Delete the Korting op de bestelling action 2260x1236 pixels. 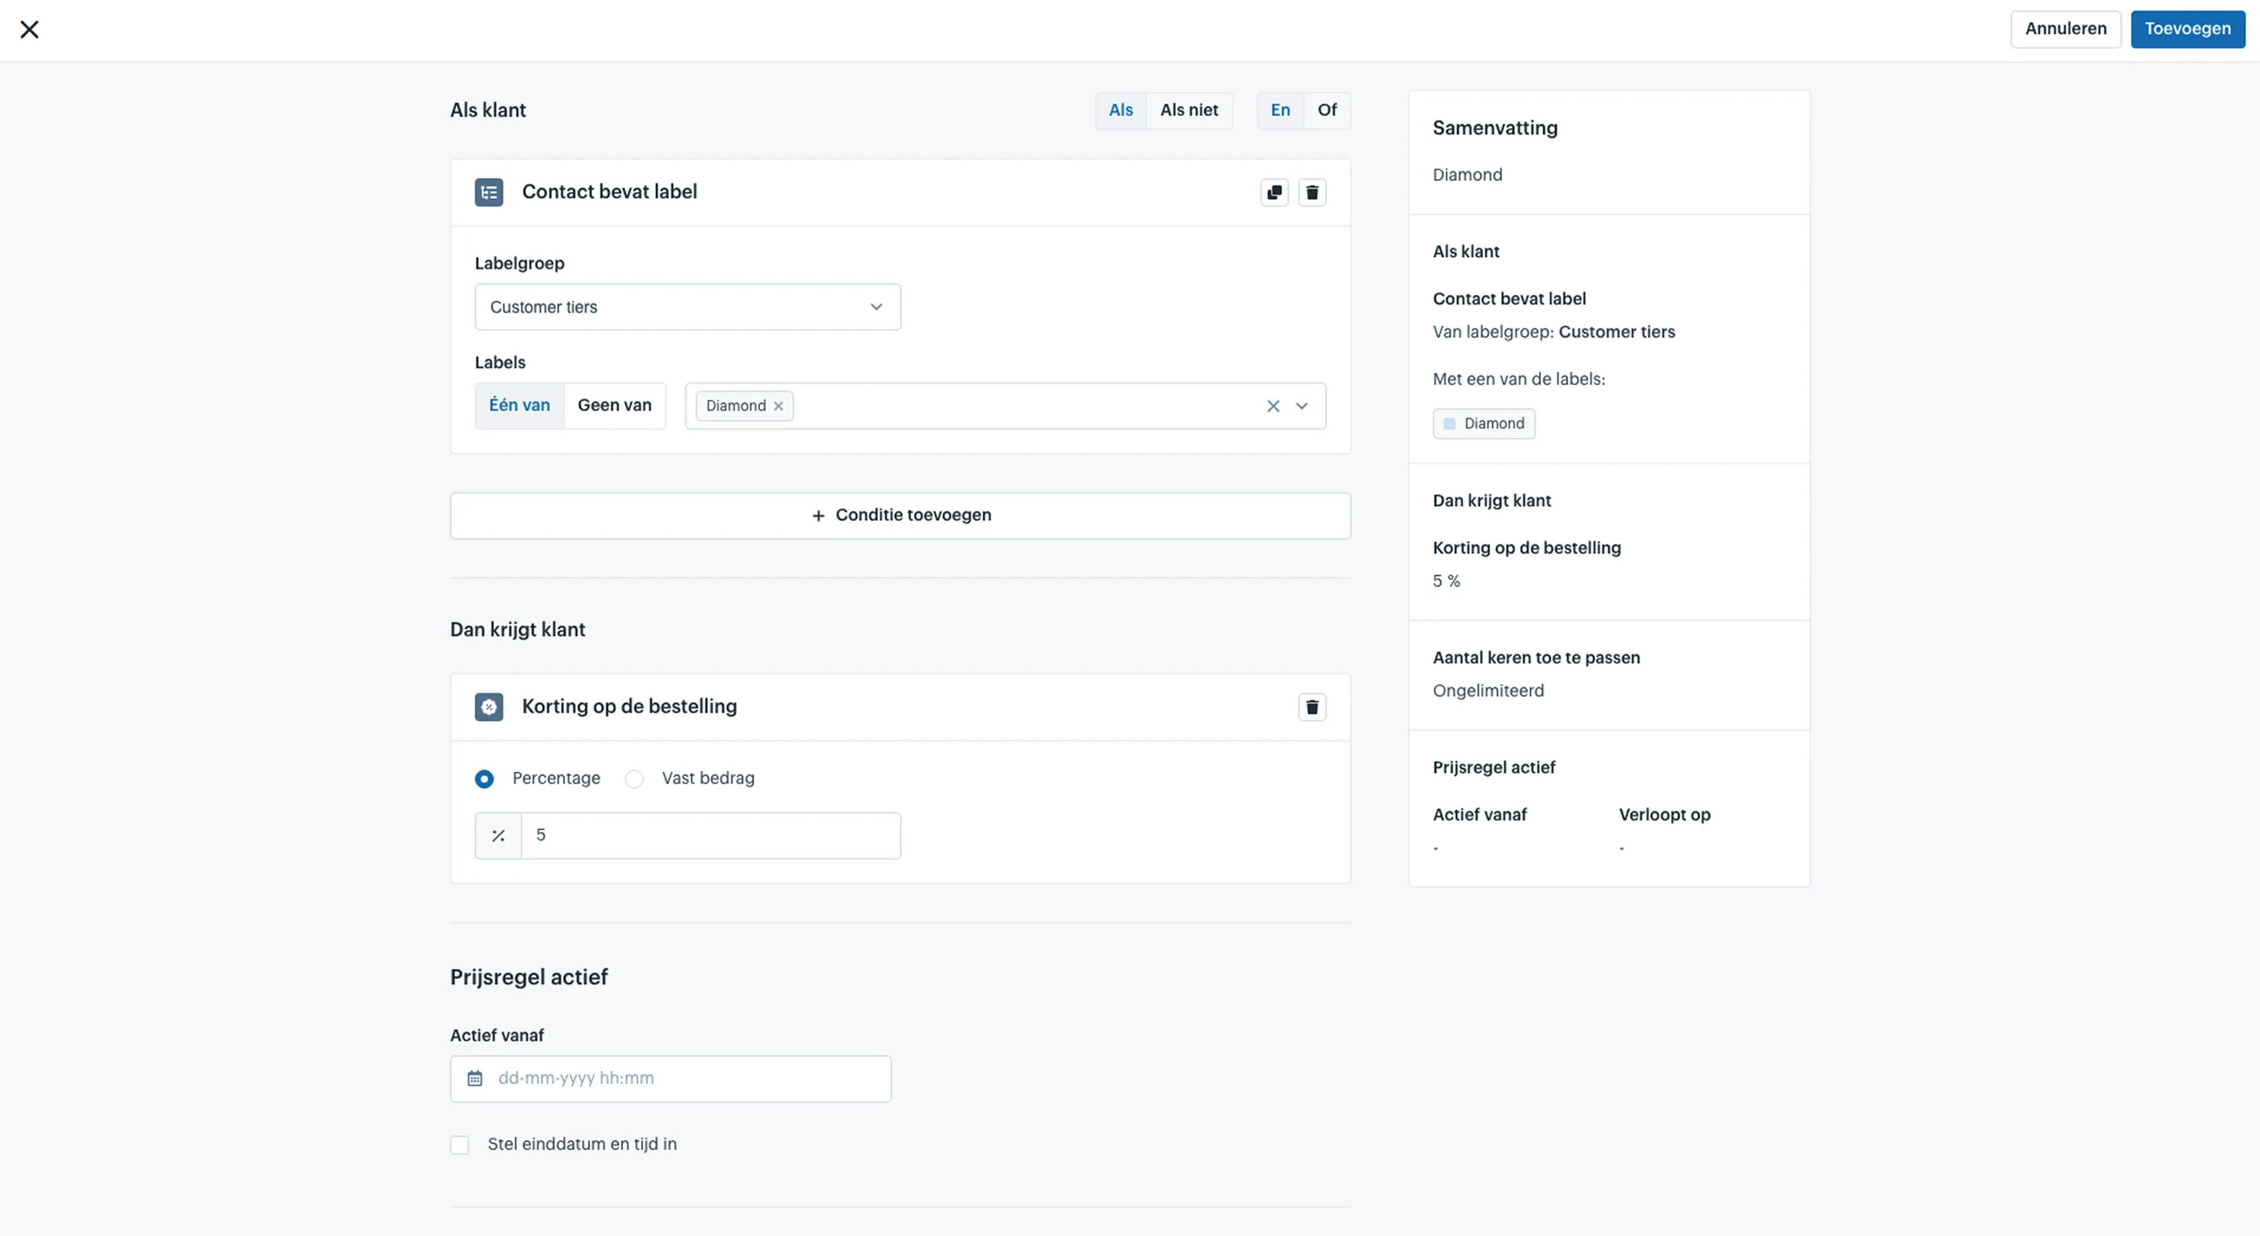(x=1311, y=707)
